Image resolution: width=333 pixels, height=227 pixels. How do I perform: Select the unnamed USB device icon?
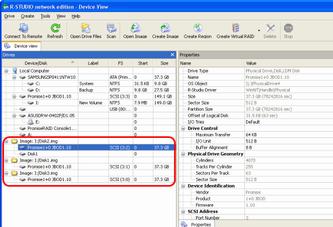pyautogui.click(x=22, y=110)
